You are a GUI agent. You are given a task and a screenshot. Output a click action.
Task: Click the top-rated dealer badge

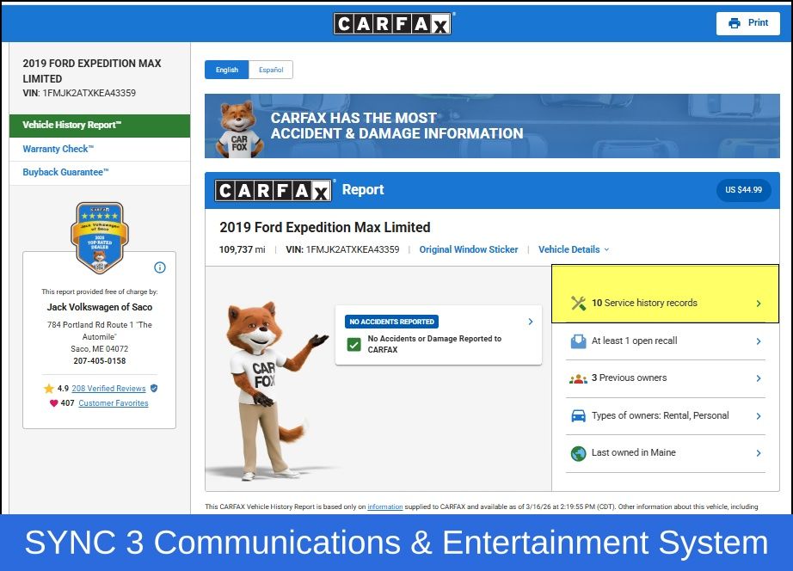click(x=100, y=237)
